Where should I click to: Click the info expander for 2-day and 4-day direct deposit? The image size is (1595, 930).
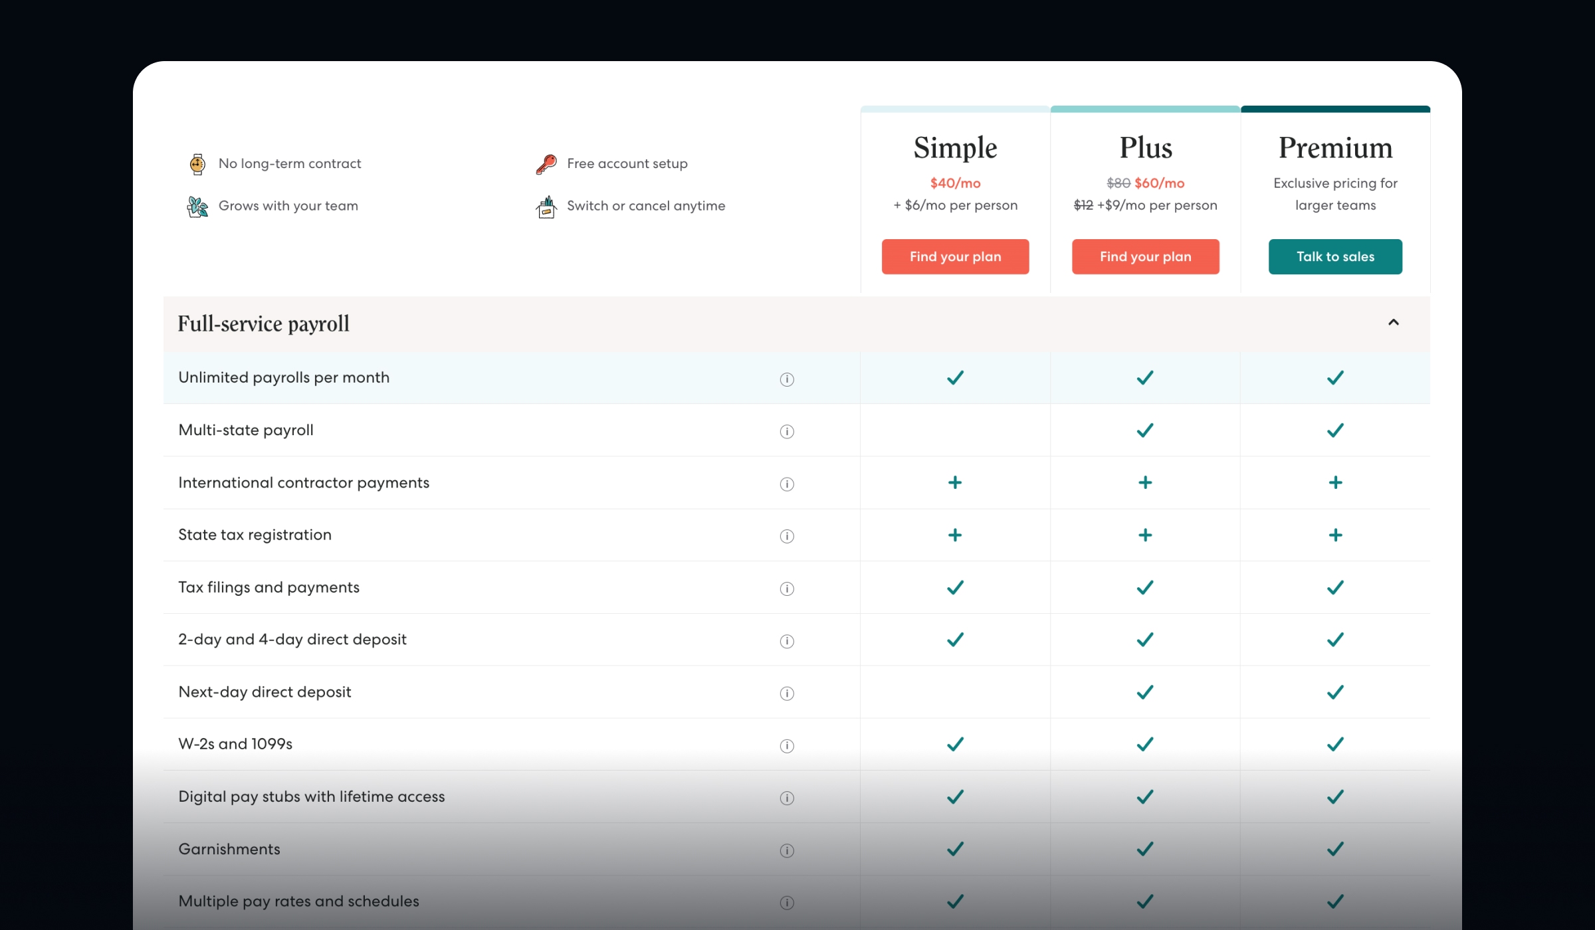pyautogui.click(x=787, y=640)
